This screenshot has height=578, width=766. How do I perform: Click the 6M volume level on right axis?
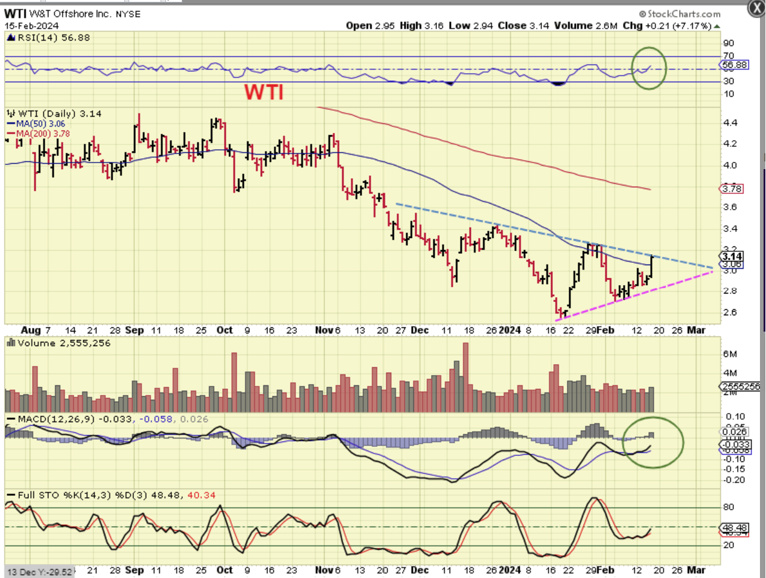click(x=730, y=355)
